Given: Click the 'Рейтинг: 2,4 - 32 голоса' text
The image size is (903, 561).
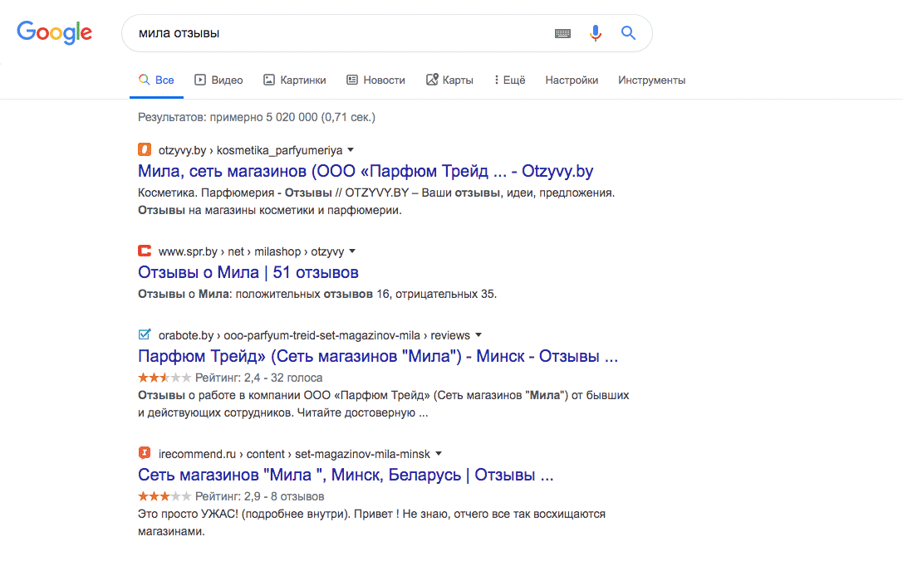Looking at the screenshot, I should tap(258, 378).
